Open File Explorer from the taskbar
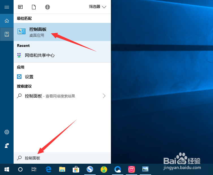213x175 pixels. tap(62, 169)
